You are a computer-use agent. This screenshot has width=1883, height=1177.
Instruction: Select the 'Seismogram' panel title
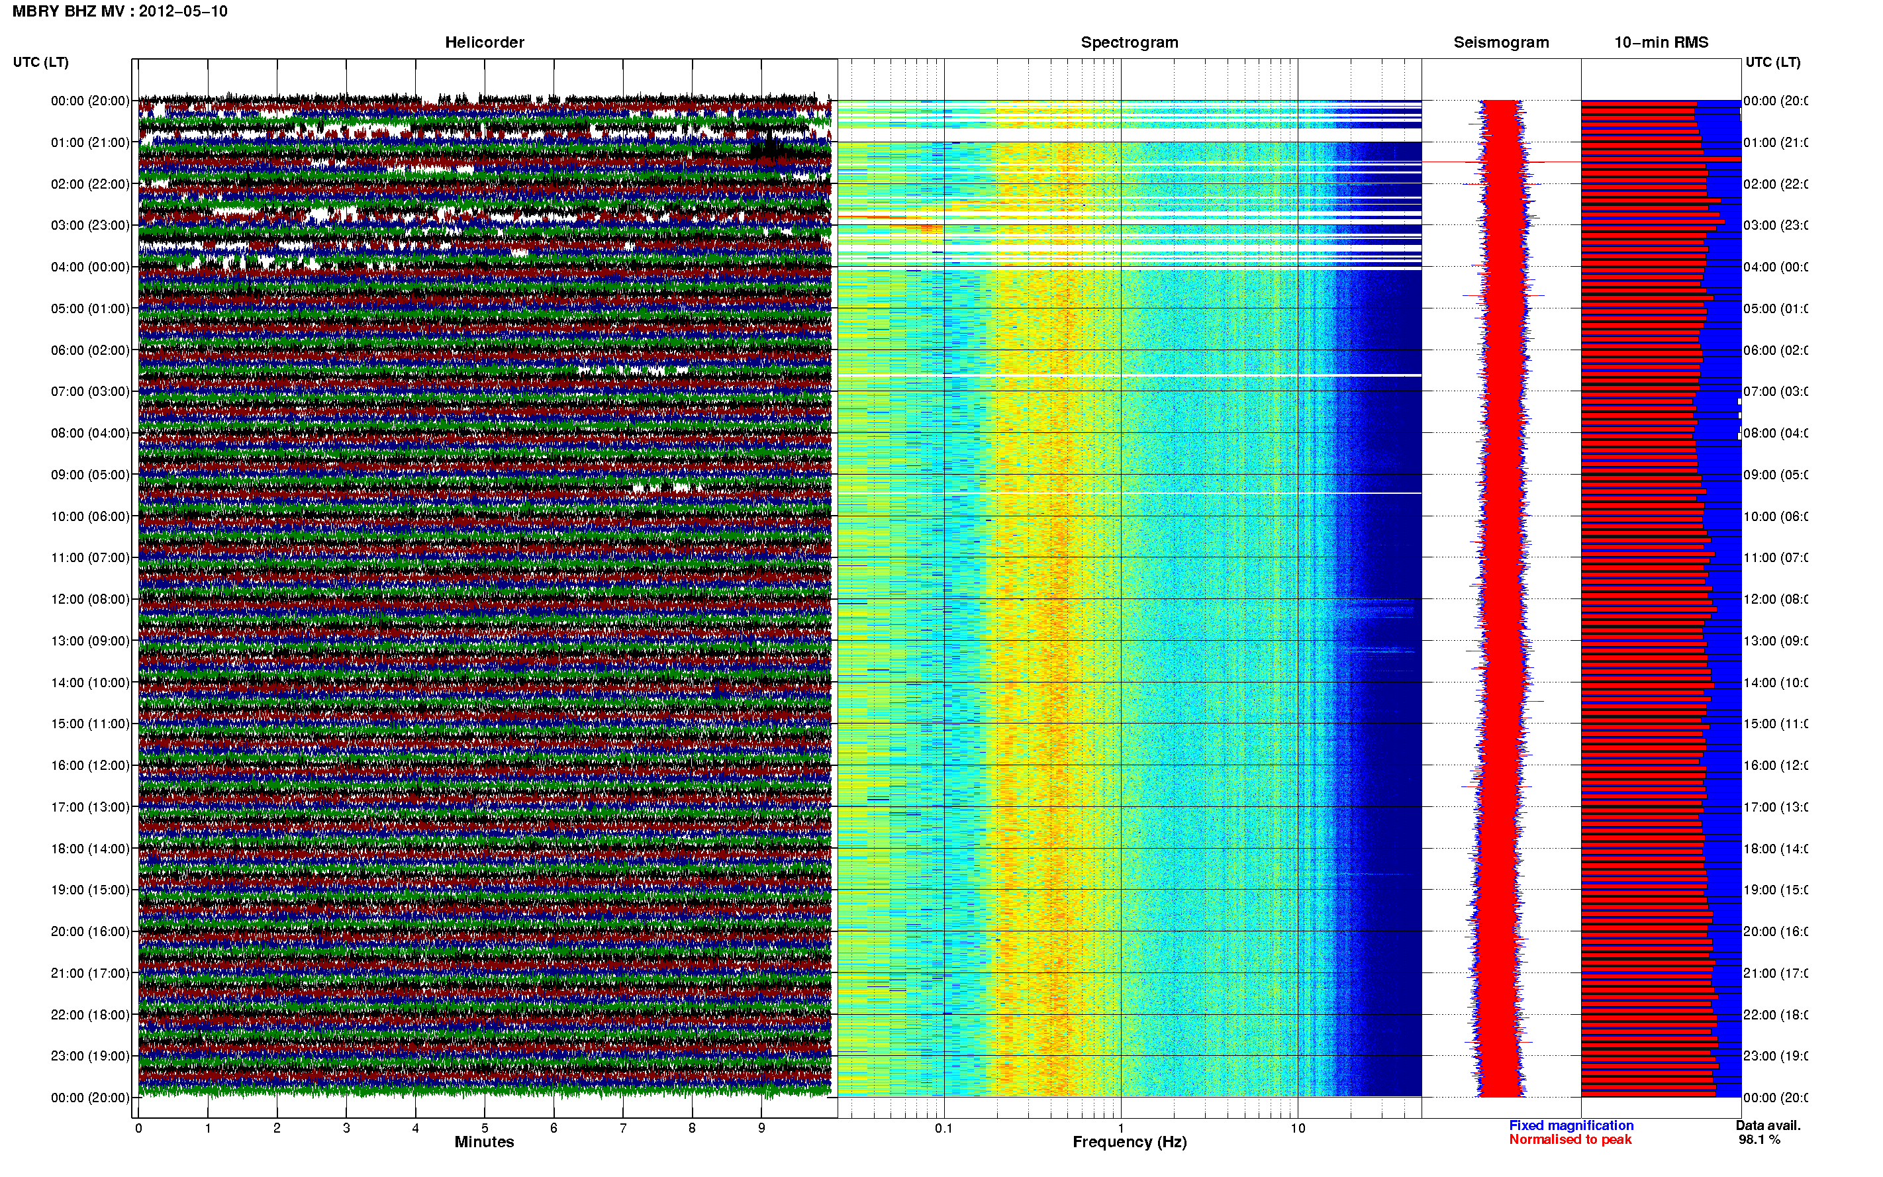click(x=1501, y=42)
